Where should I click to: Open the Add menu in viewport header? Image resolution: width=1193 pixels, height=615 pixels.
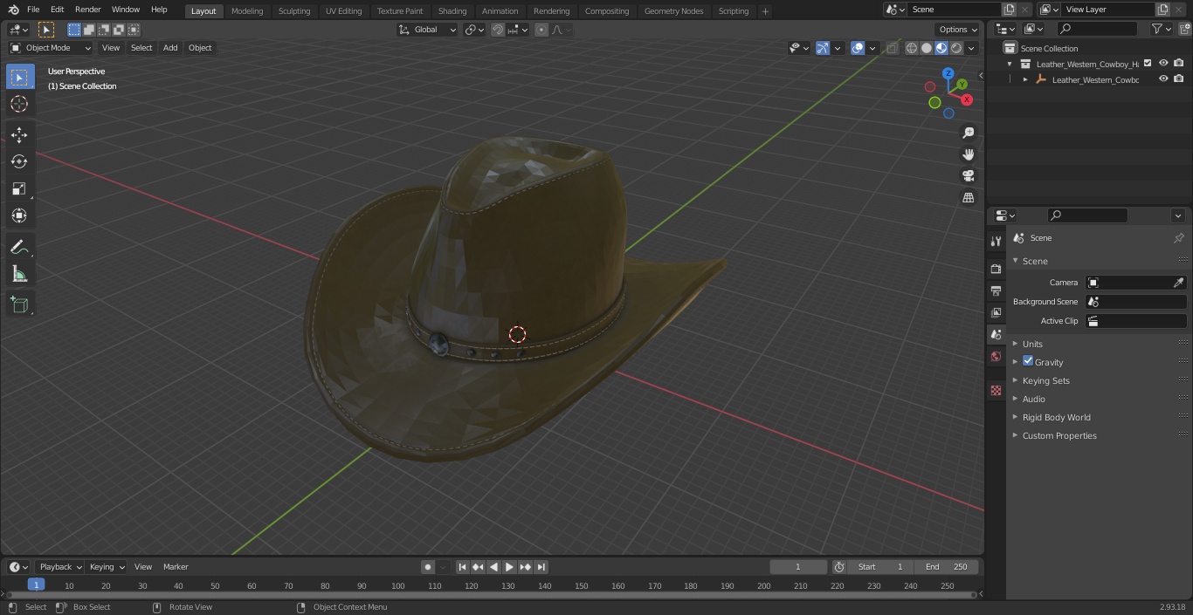point(170,48)
